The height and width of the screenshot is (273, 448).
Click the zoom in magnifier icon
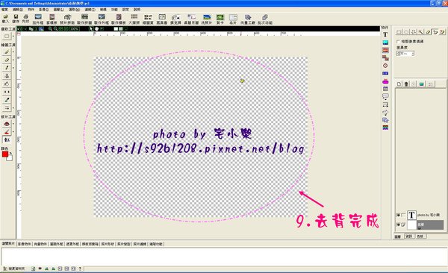[50, 29]
